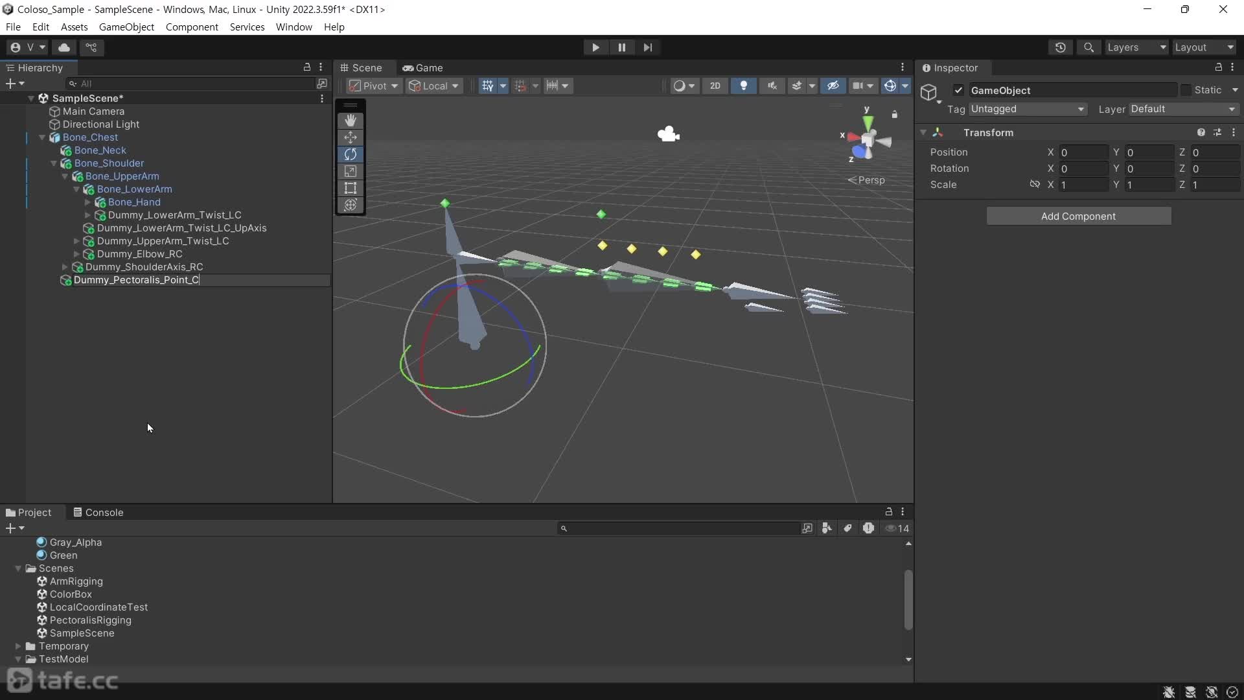The height and width of the screenshot is (700, 1244).
Task: Select the Scale tool
Action: click(x=351, y=171)
